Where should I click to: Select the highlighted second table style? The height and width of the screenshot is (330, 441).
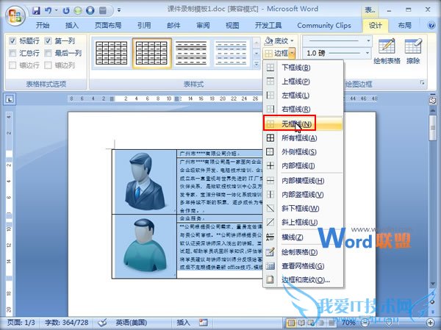point(152,53)
